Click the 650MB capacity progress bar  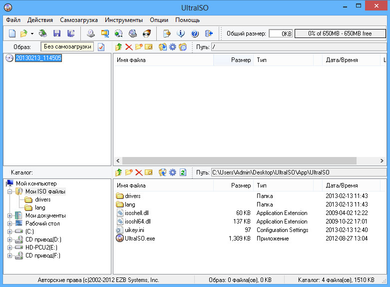coord(340,33)
